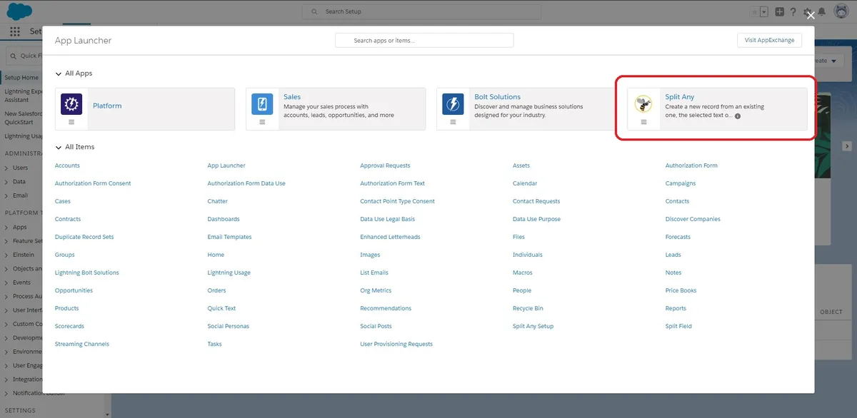Open the Recycle Bin item
857x418 pixels.
click(528, 308)
